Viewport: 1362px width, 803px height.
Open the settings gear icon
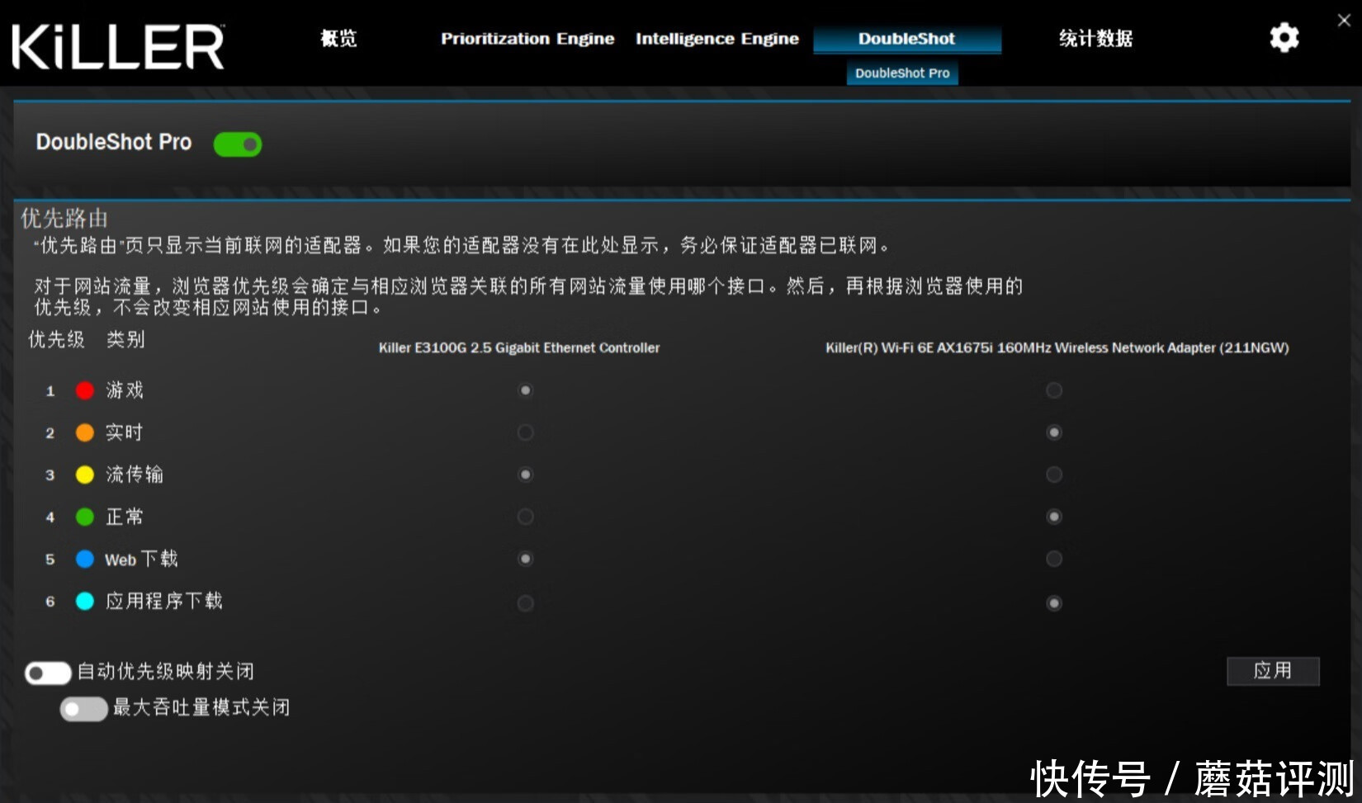pos(1284,38)
